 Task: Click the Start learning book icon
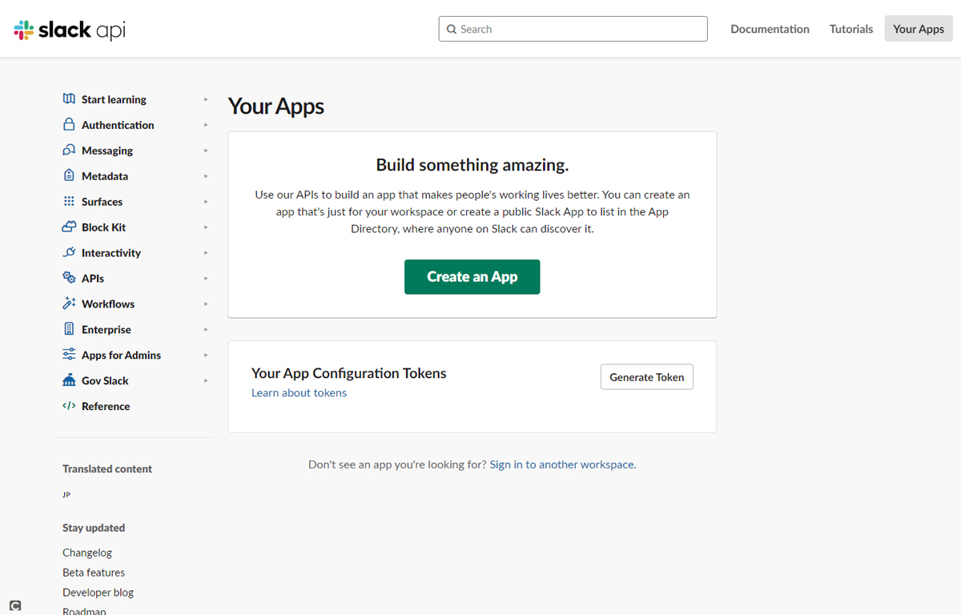click(69, 99)
